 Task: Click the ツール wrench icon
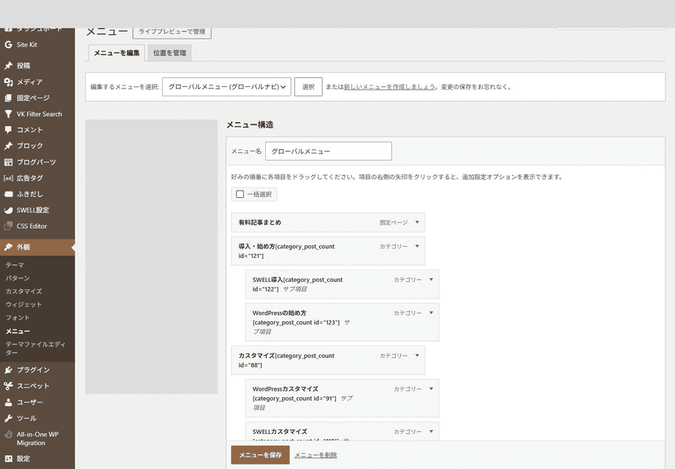[8, 418]
